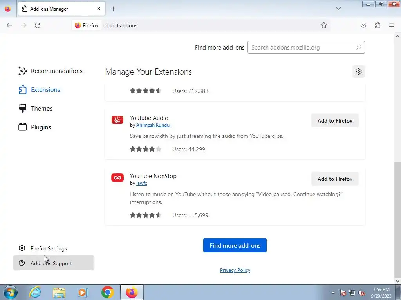Click the Find more add-ons button

coord(235,245)
